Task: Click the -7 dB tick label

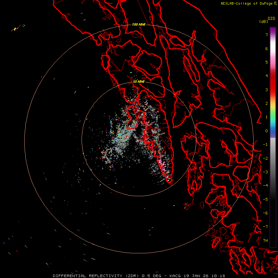Action: click(265, 227)
